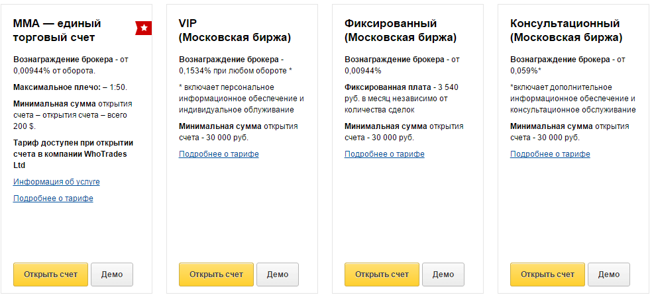
Task: Try Demo for Фиксированный tariff
Action: click(443, 275)
